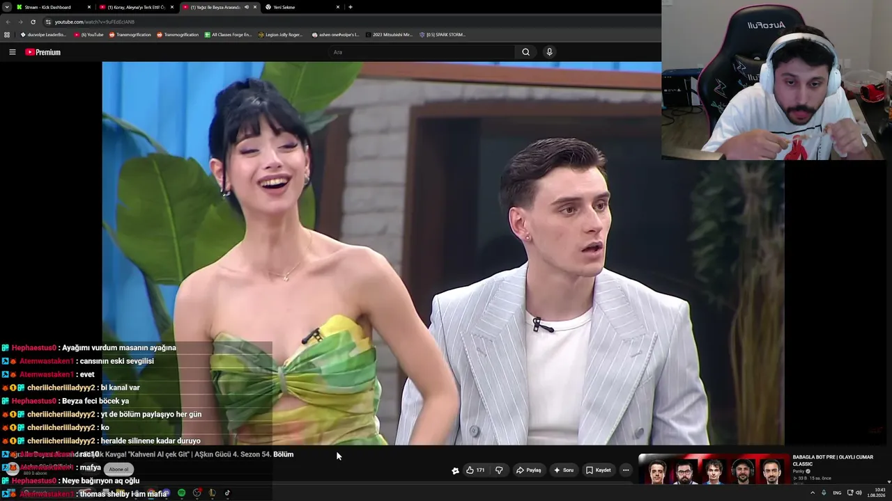This screenshot has width=892, height=501.
Task: Open the volume speaker tray icon
Action: tap(859, 493)
